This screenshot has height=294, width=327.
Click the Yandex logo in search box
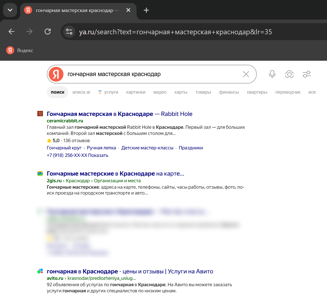(x=56, y=74)
